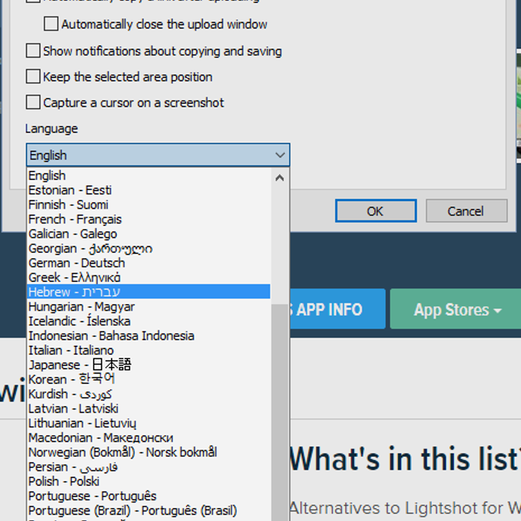Choose the Korean language entry
Image resolution: width=521 pixels, height=521 pixels.
tap(148, 379)
